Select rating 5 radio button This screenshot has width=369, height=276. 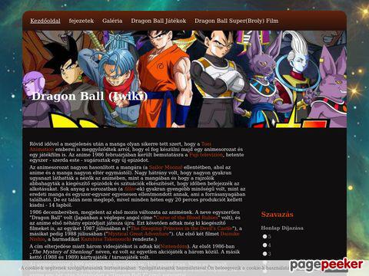pyautogui.click(x=264, y=236)
